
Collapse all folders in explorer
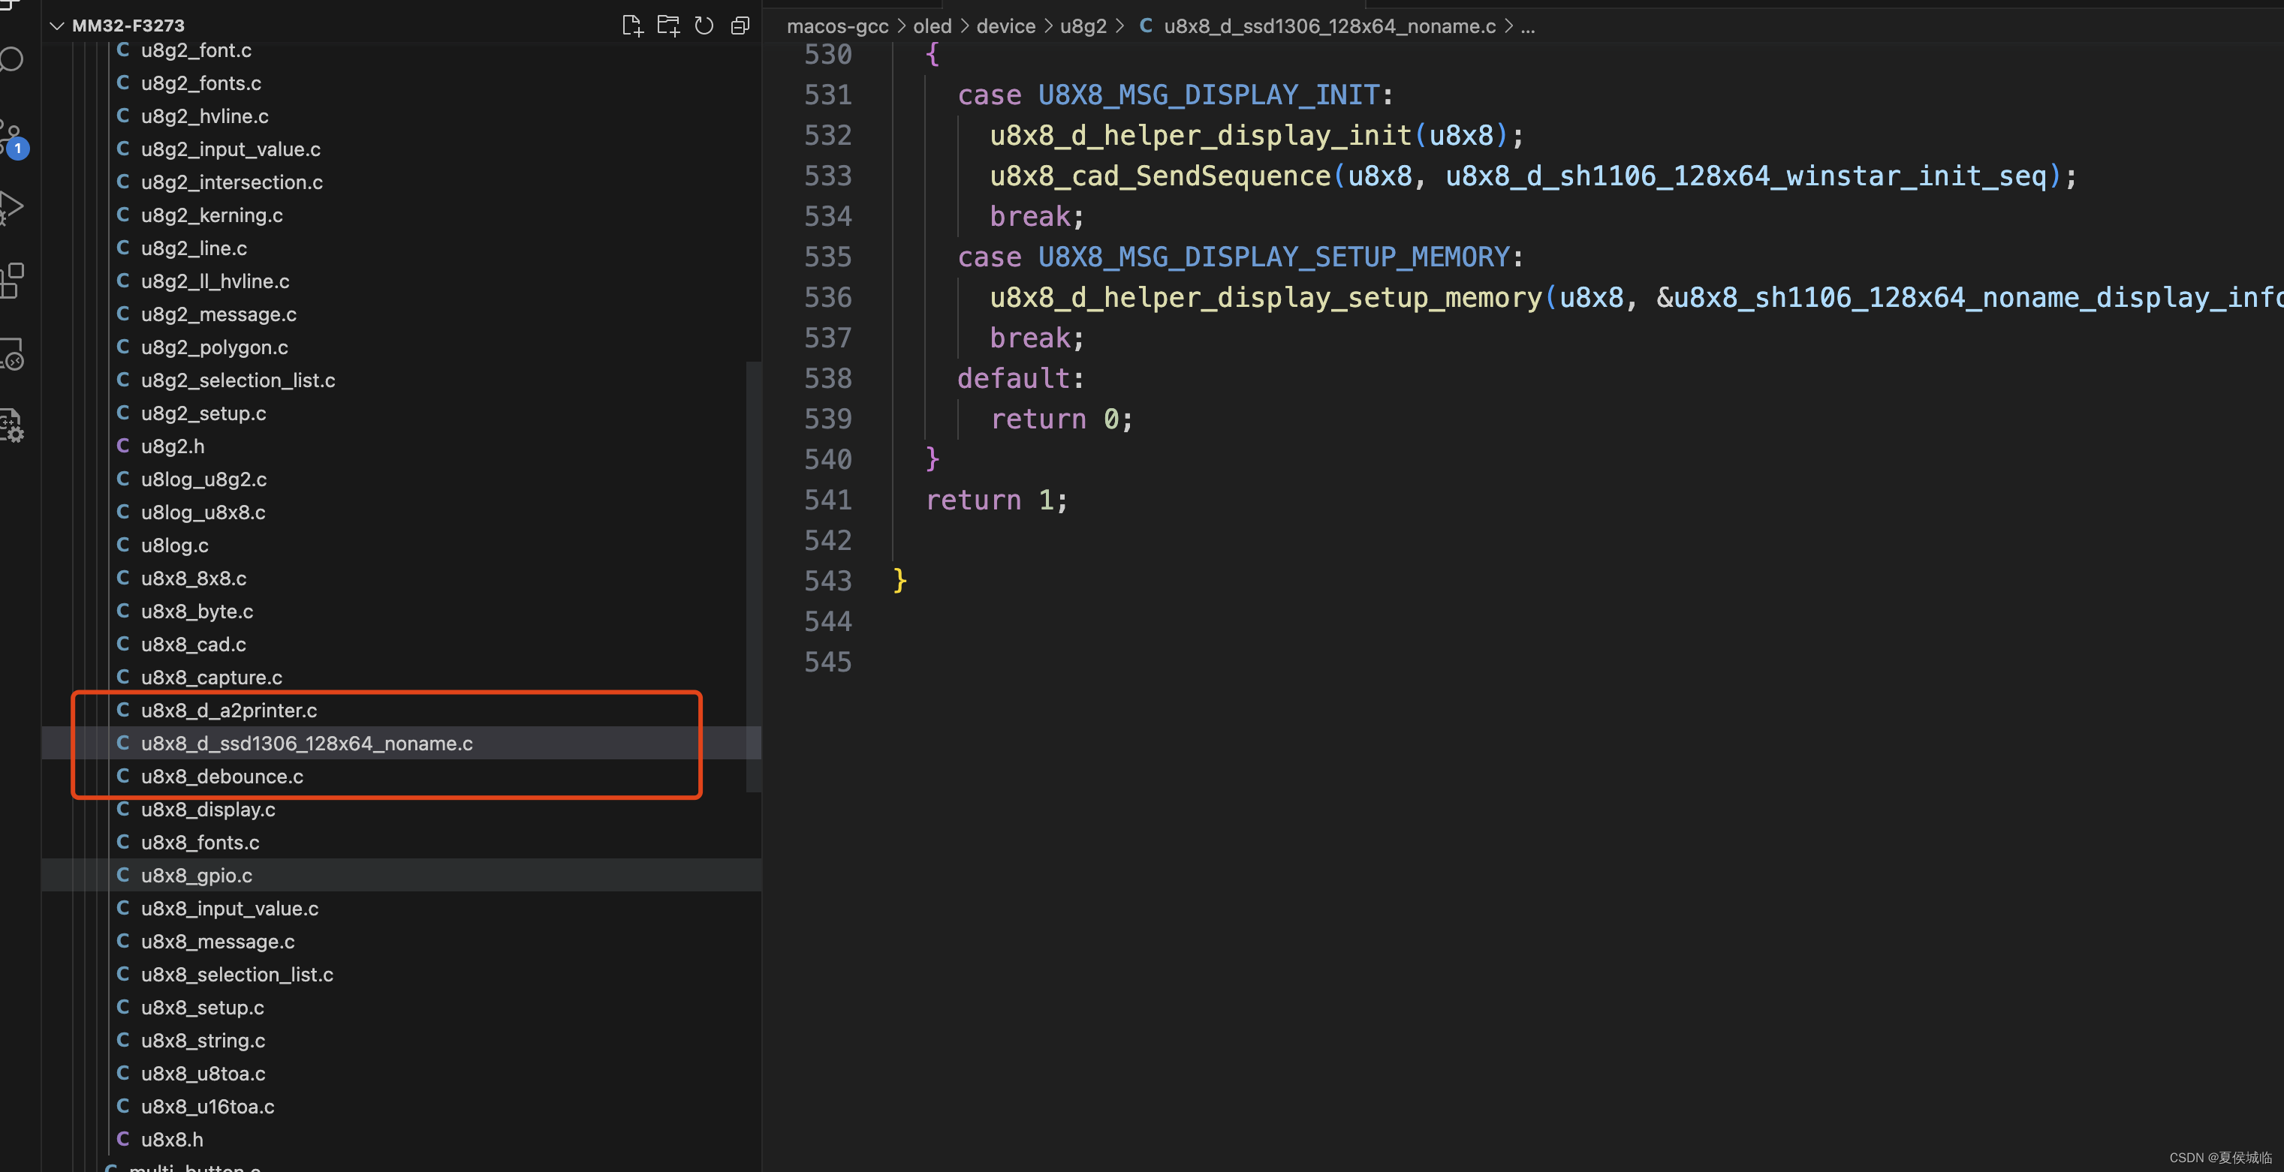pyautogui.click(x=740, y=26)
